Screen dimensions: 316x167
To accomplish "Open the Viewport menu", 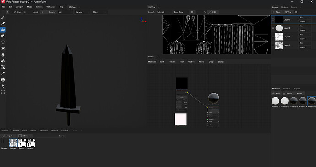I will click(x=20, y=7).
